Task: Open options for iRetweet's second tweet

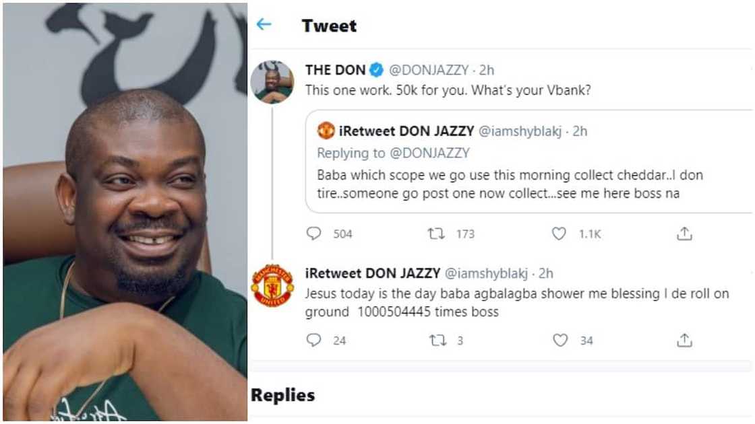Action: click(750, 273)
